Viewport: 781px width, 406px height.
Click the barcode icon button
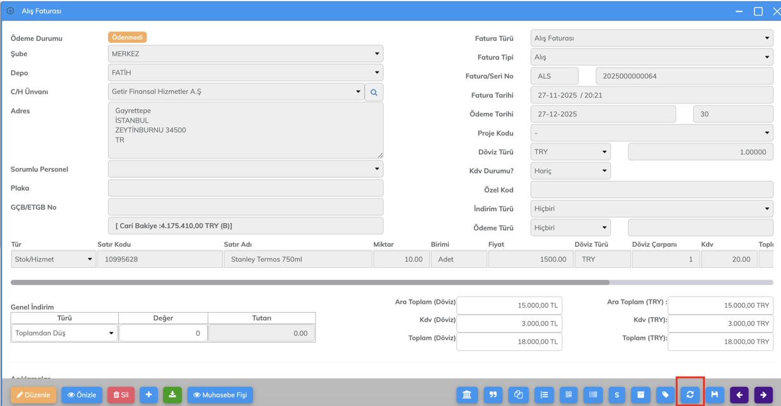coord(593,395)
